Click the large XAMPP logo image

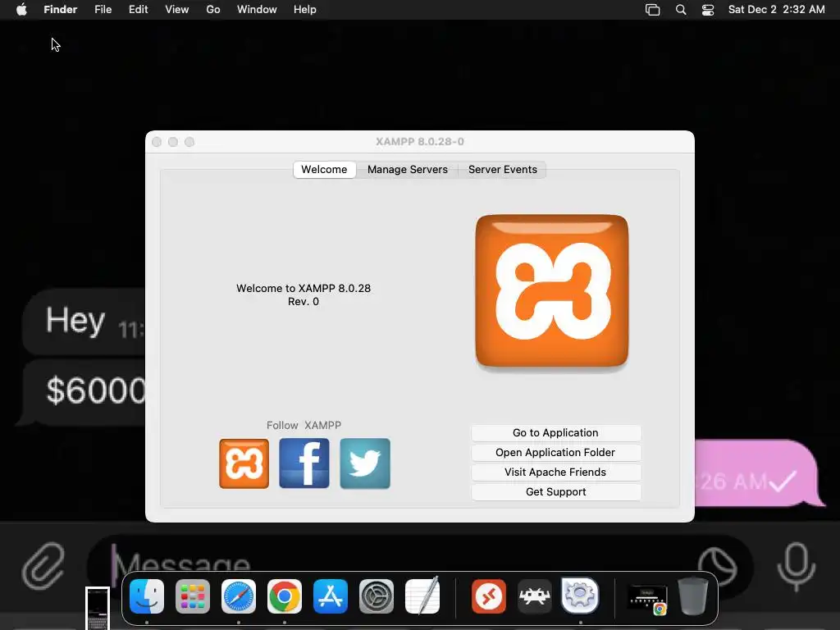pos(552,291)
